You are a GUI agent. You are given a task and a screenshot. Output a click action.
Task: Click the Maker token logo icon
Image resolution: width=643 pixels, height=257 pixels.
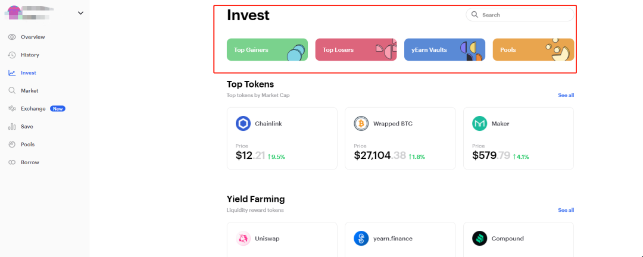[479, 124]
